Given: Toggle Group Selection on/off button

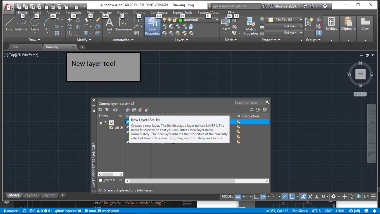Looking at the screenshot, I should [x=319, y=33].
